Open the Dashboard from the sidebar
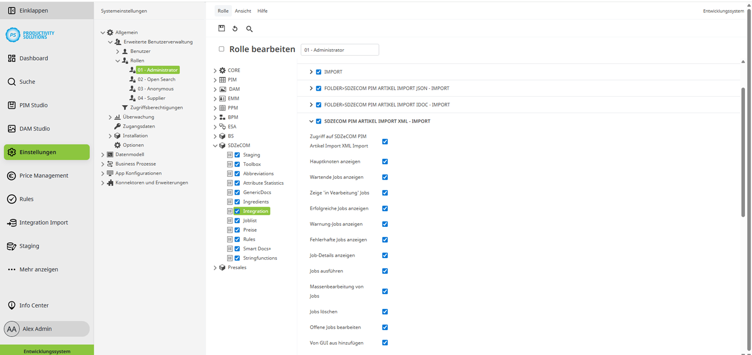This screenshot has width=752, height=355. 33,58
